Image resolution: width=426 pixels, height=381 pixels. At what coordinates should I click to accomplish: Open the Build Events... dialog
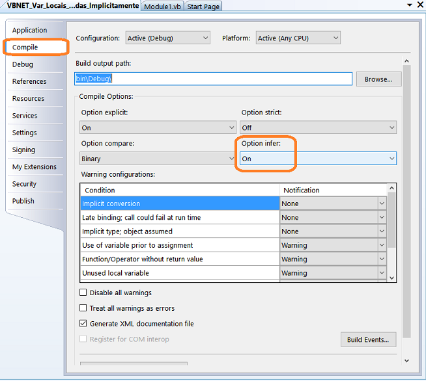[x=368, y=339]
